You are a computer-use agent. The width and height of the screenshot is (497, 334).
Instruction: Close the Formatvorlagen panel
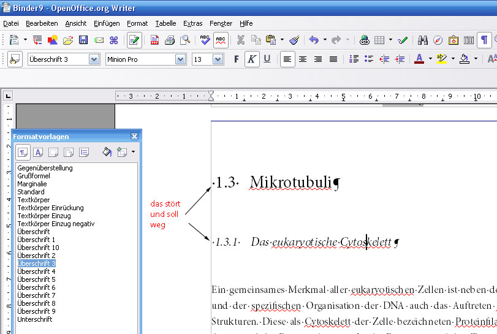(x=134, y=137)
